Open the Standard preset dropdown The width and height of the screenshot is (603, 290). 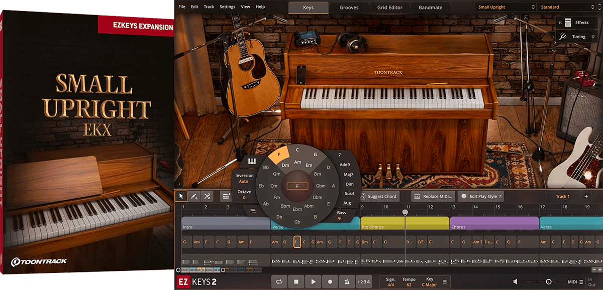[568, 7]
